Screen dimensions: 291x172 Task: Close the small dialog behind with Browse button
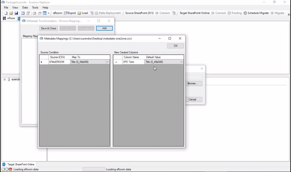point(202,69)
